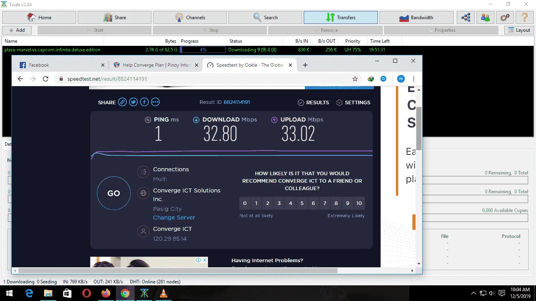Sort transfers by Time Left column
The height and width of the screenshot is (301, 536).
pos(385,41)
